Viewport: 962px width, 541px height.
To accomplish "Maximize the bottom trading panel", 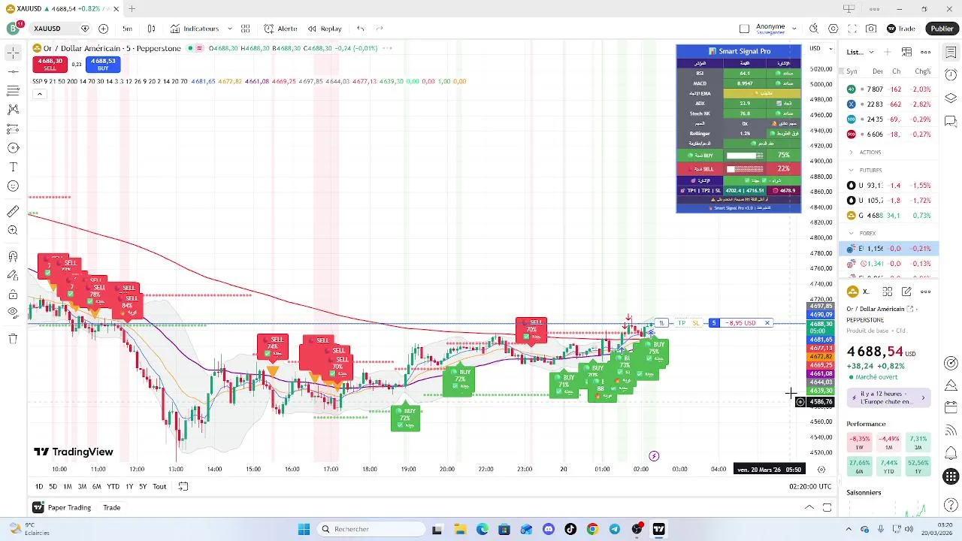I will pos(827,507).
